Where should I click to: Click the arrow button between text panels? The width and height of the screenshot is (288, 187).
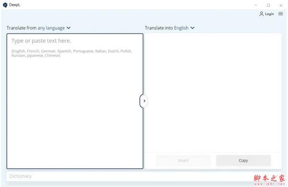click(144, 101)
